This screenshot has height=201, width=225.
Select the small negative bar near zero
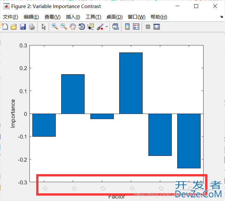[102, 116]
